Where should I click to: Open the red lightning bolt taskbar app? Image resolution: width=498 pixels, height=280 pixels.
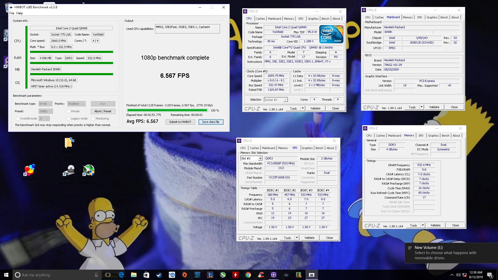point(235,275)
